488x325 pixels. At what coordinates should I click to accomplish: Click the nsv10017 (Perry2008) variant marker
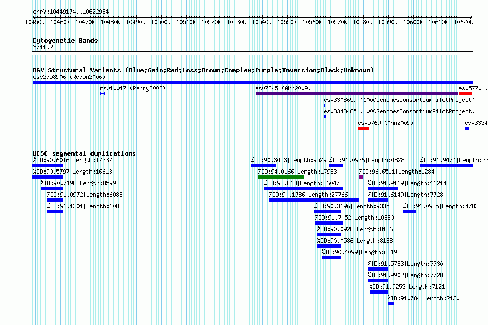coord(103,94)
